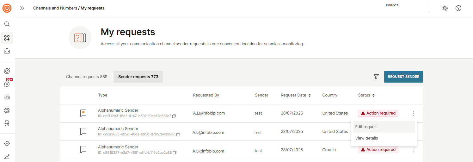Open search in the left sidebar

(x=7, y=24)
